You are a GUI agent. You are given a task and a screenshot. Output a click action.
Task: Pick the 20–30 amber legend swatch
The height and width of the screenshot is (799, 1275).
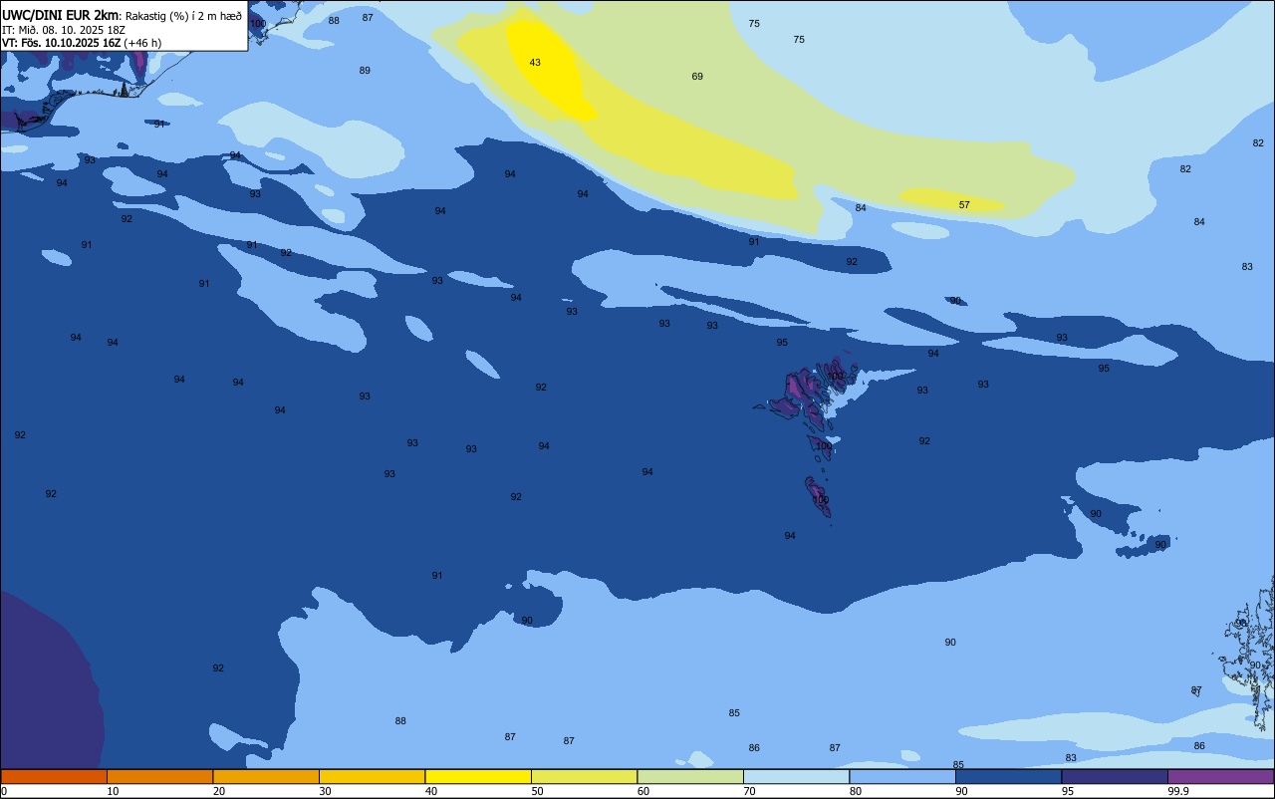(x=266, y=776)
